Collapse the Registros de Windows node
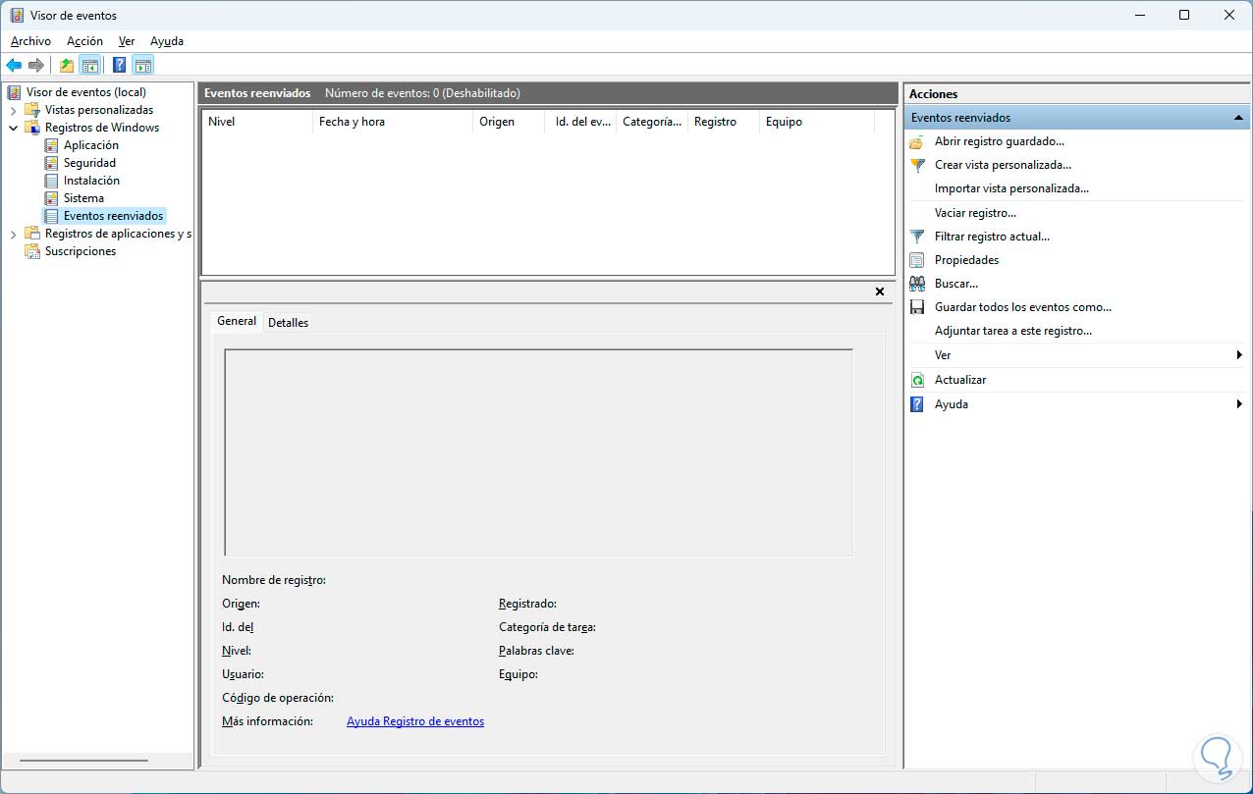This screenshot has height=794, width=1253. coord(14,128)
